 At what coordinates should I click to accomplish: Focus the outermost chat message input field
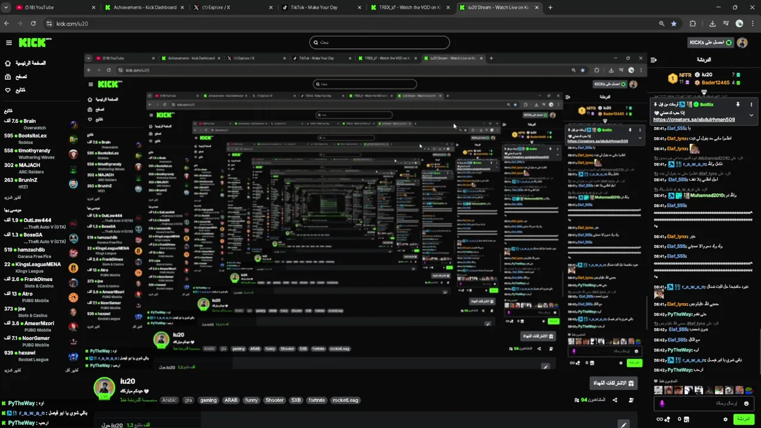705,403
